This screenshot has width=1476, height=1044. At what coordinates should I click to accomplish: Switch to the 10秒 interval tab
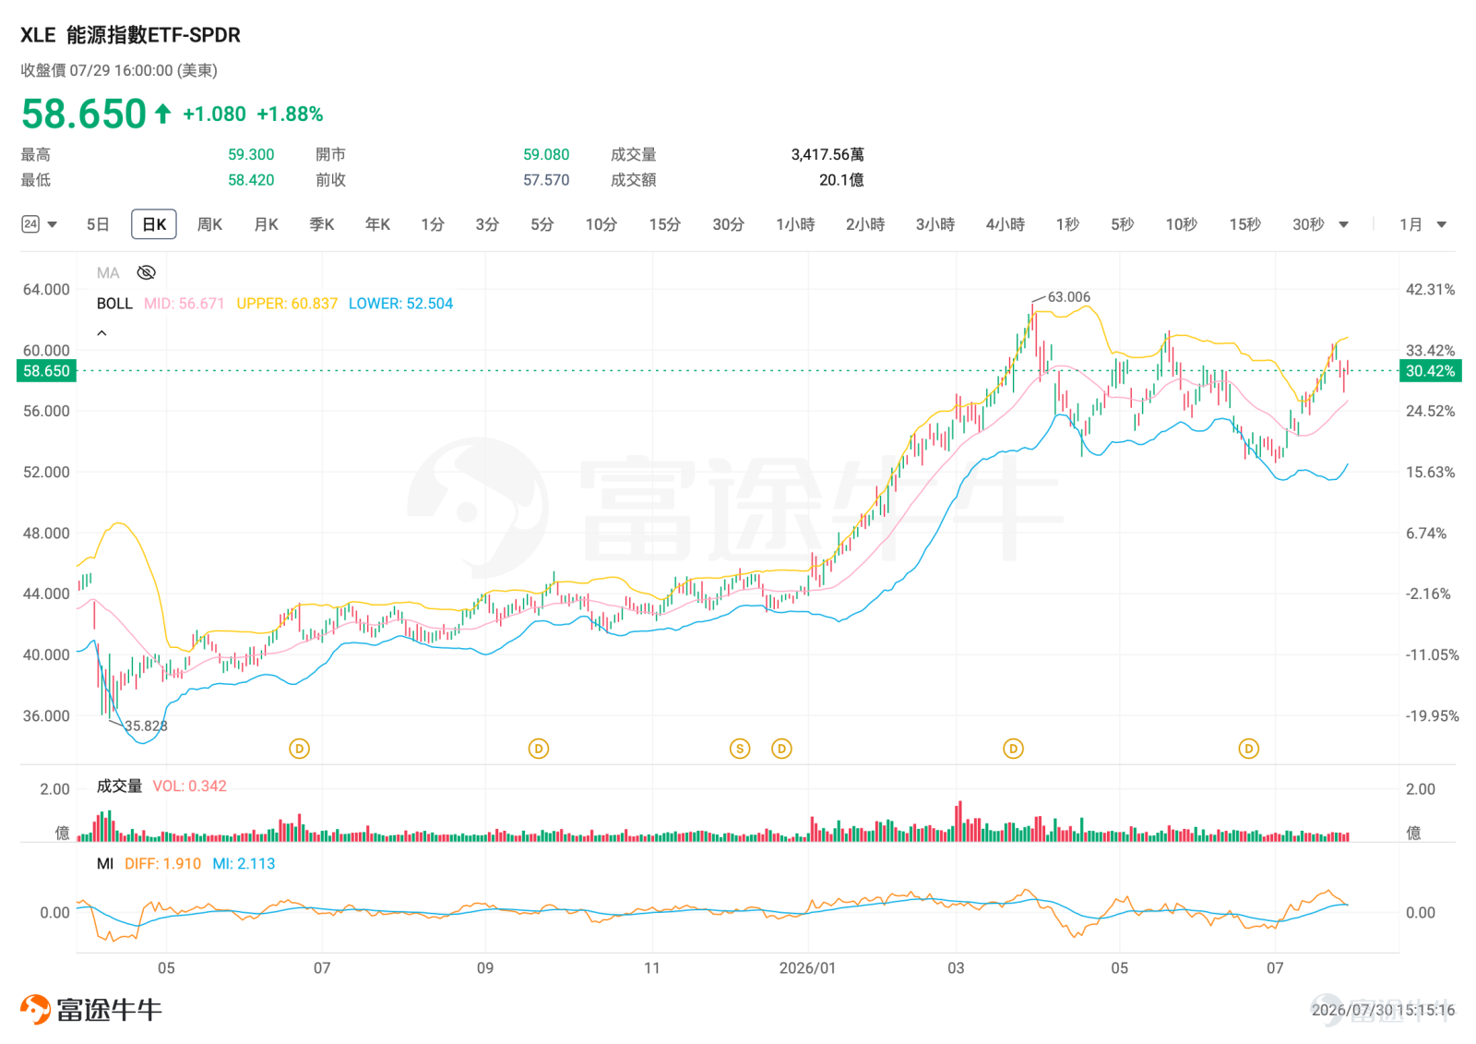[x=1182, y=224]
